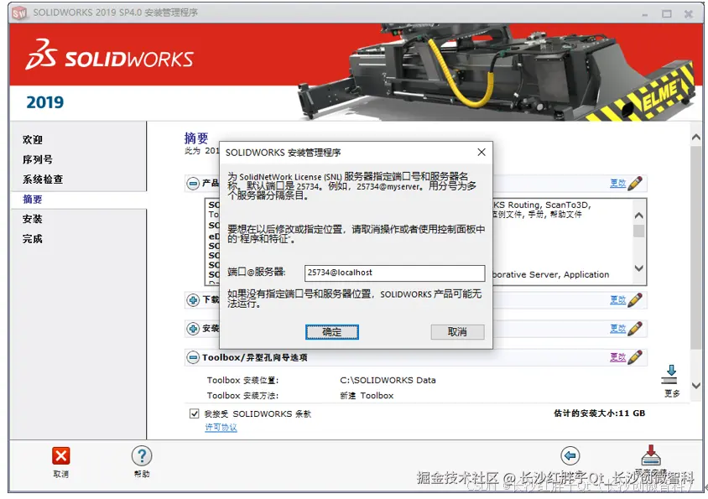Click main page scroll up arrow
The image size is (708, 499).
tap(696, 138)
